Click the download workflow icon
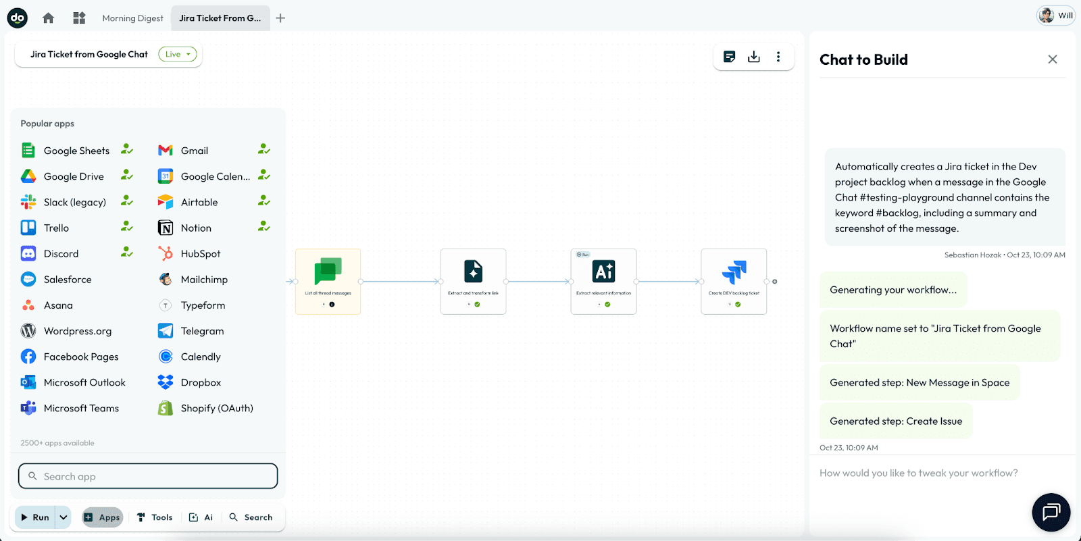The height and width of the screenshot is (541, 1081). (754, 57)
